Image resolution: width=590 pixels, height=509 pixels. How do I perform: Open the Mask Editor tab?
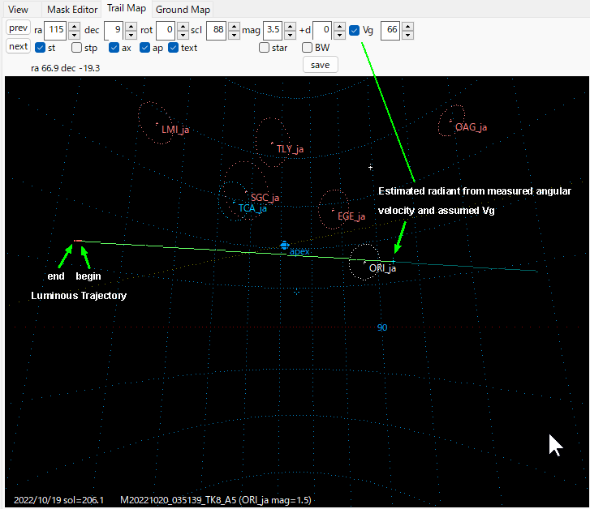(x=71, y=10)
